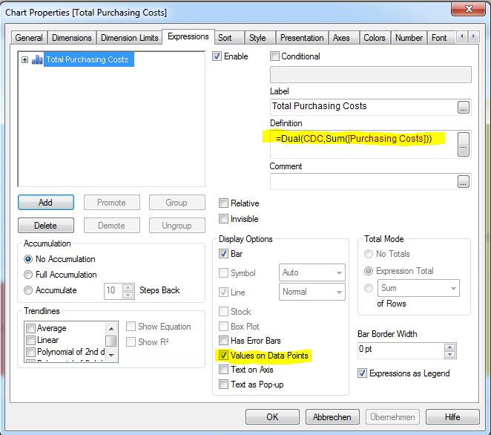Uncheck the Enable checkbox
This screenshot has height=435, width=491.
217,56
